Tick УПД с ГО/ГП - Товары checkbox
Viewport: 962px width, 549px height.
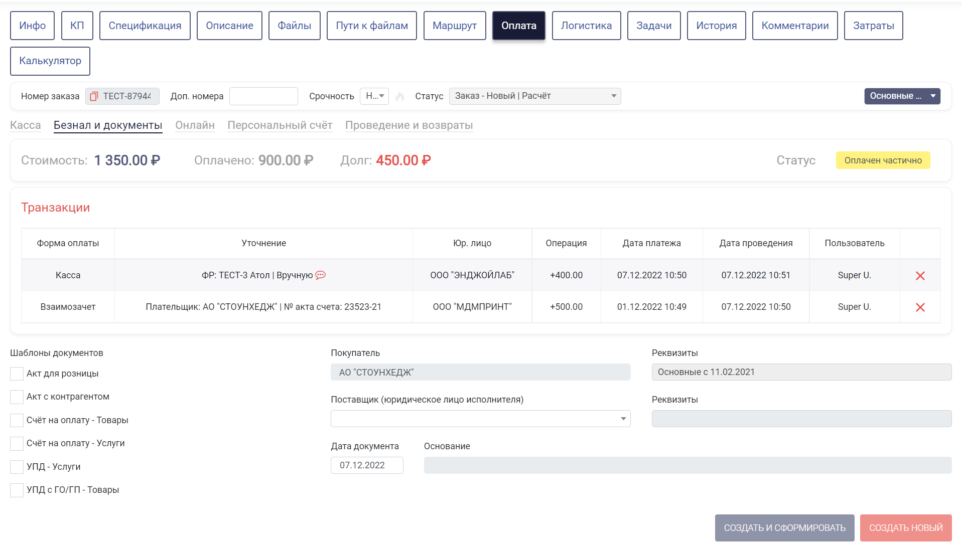tap(17, 490)
